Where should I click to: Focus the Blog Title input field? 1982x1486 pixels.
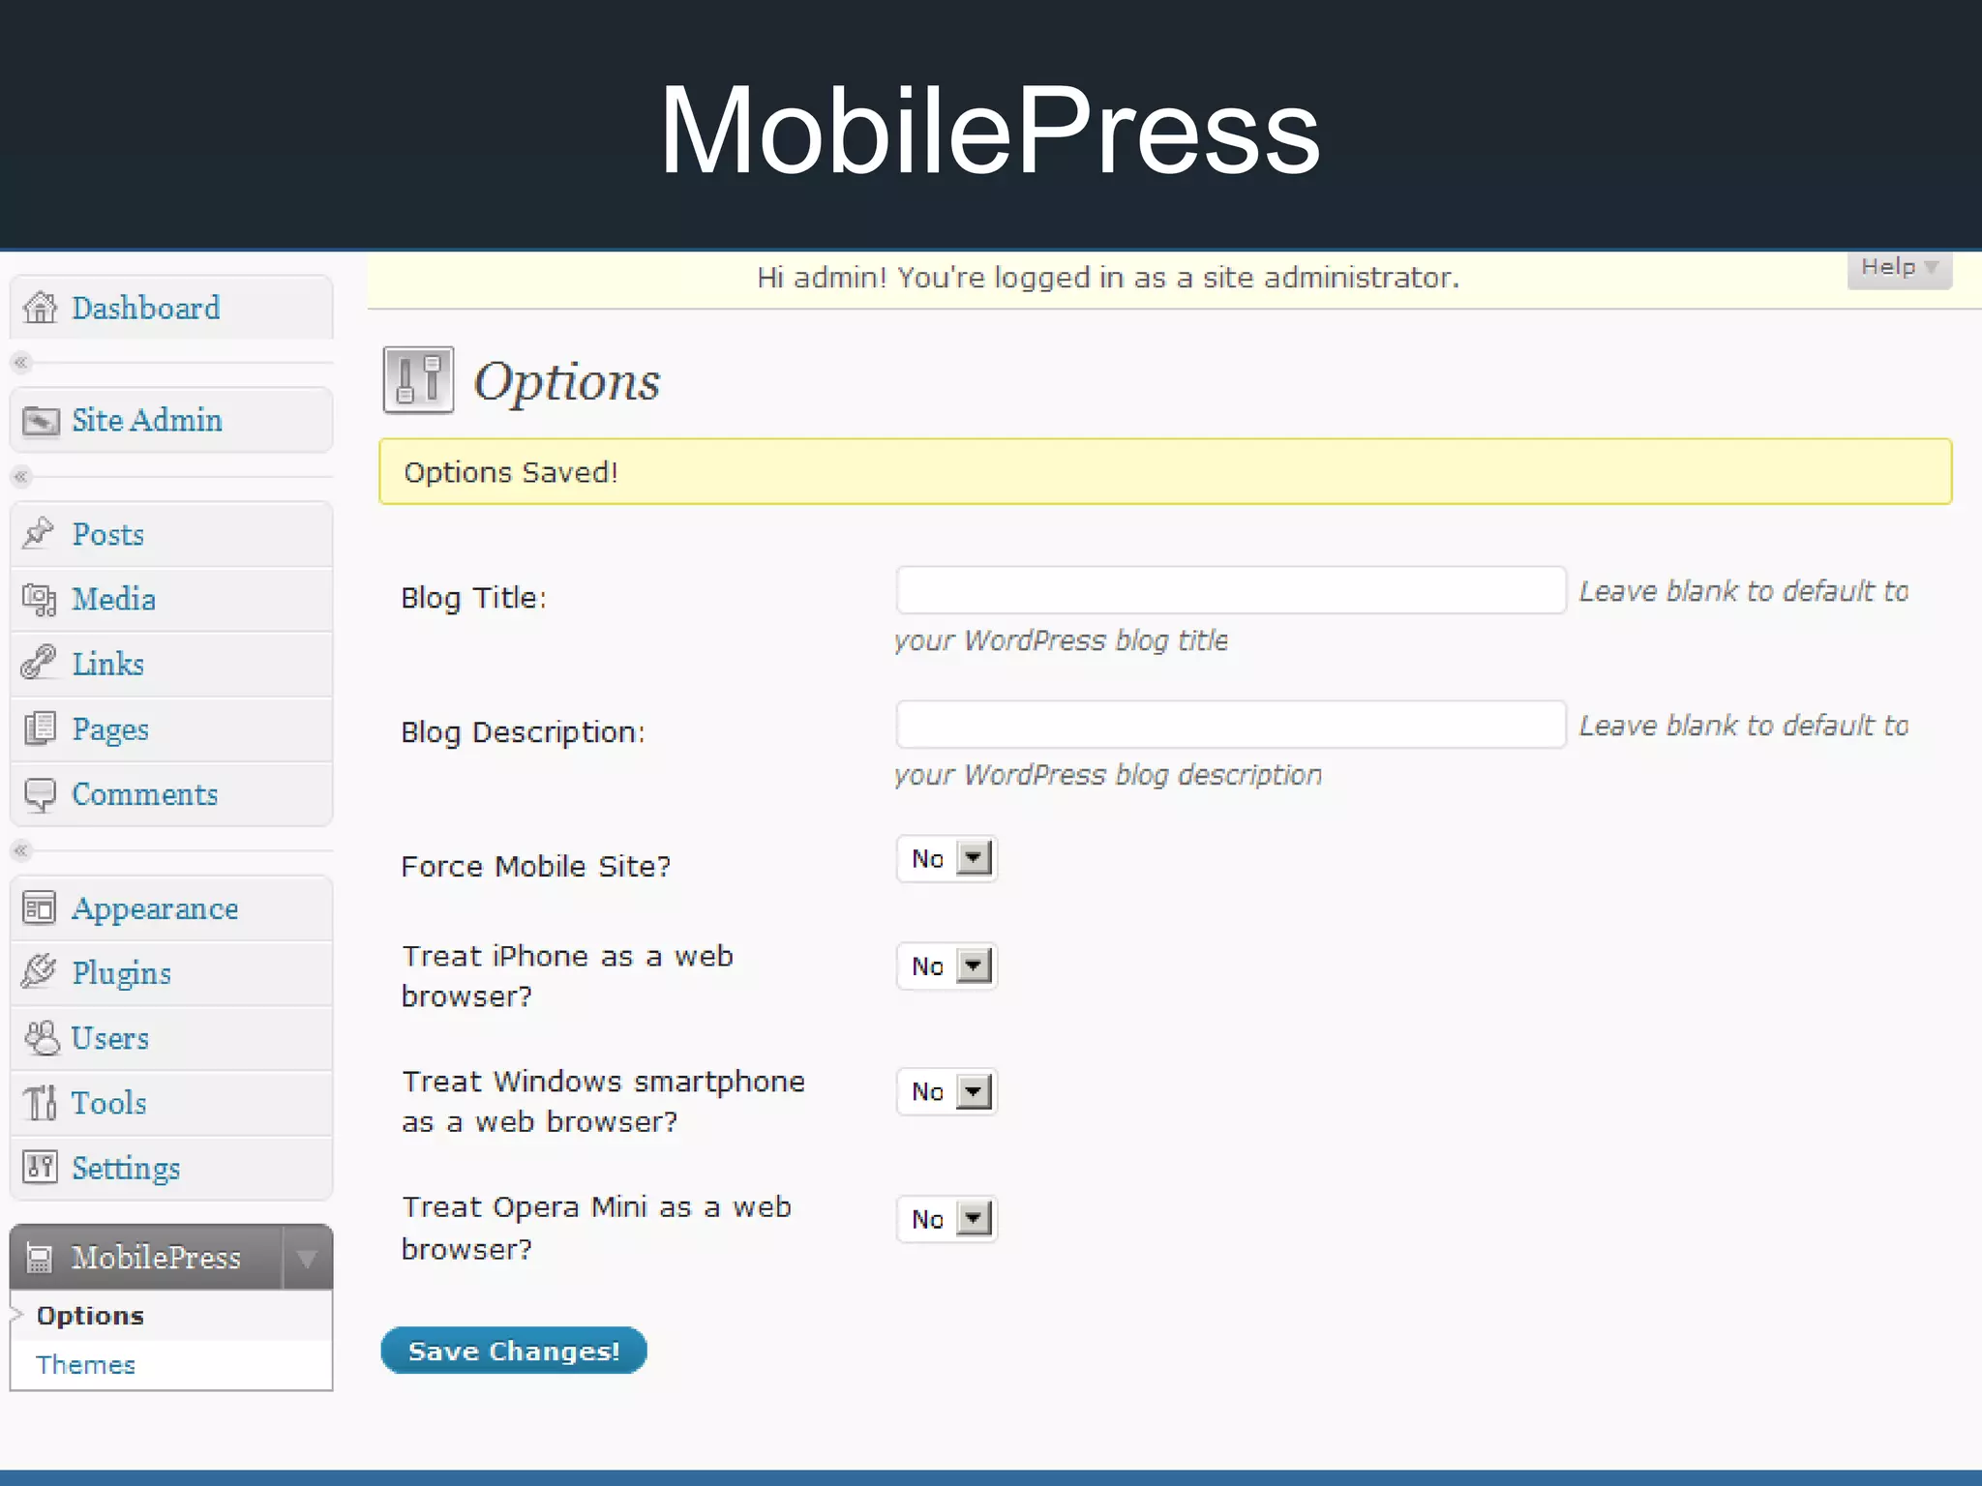(x=1231, y=590)
